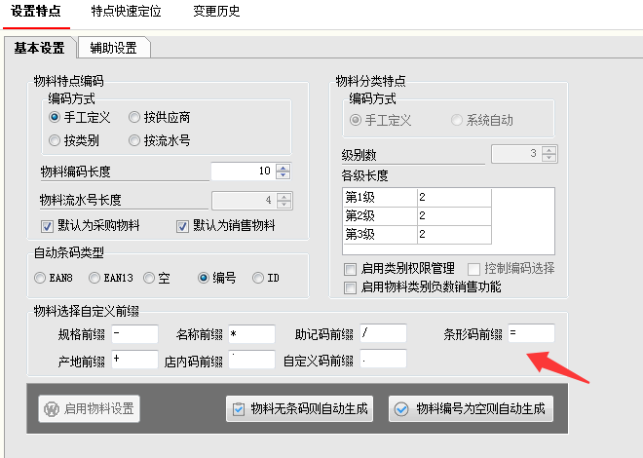Increase 物料流水号长度 with up arrow
Image resolution: width=643 pixels, height=458 pixels.
pos(284,197)
